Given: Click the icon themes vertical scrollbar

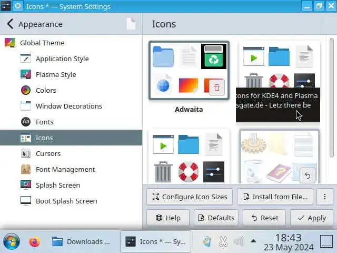Looking at the screenshot, I should [332, 97].
